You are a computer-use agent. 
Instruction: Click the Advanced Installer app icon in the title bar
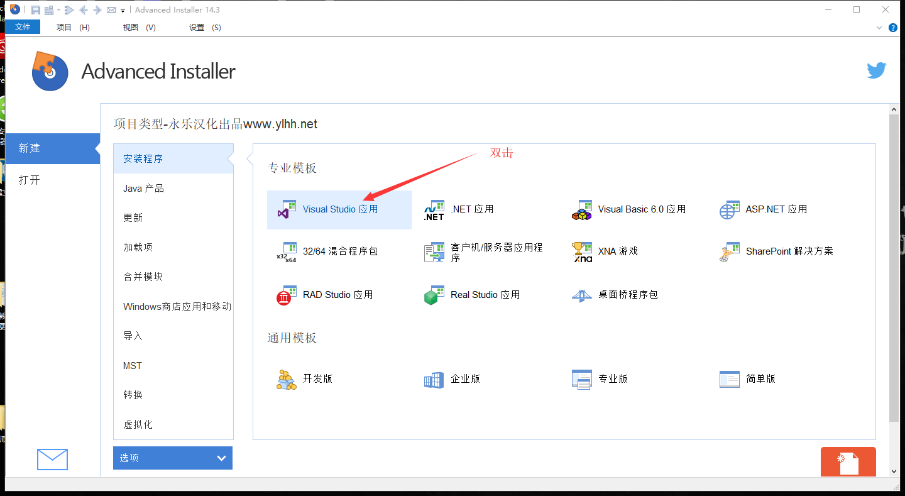(x=15, y=9)
